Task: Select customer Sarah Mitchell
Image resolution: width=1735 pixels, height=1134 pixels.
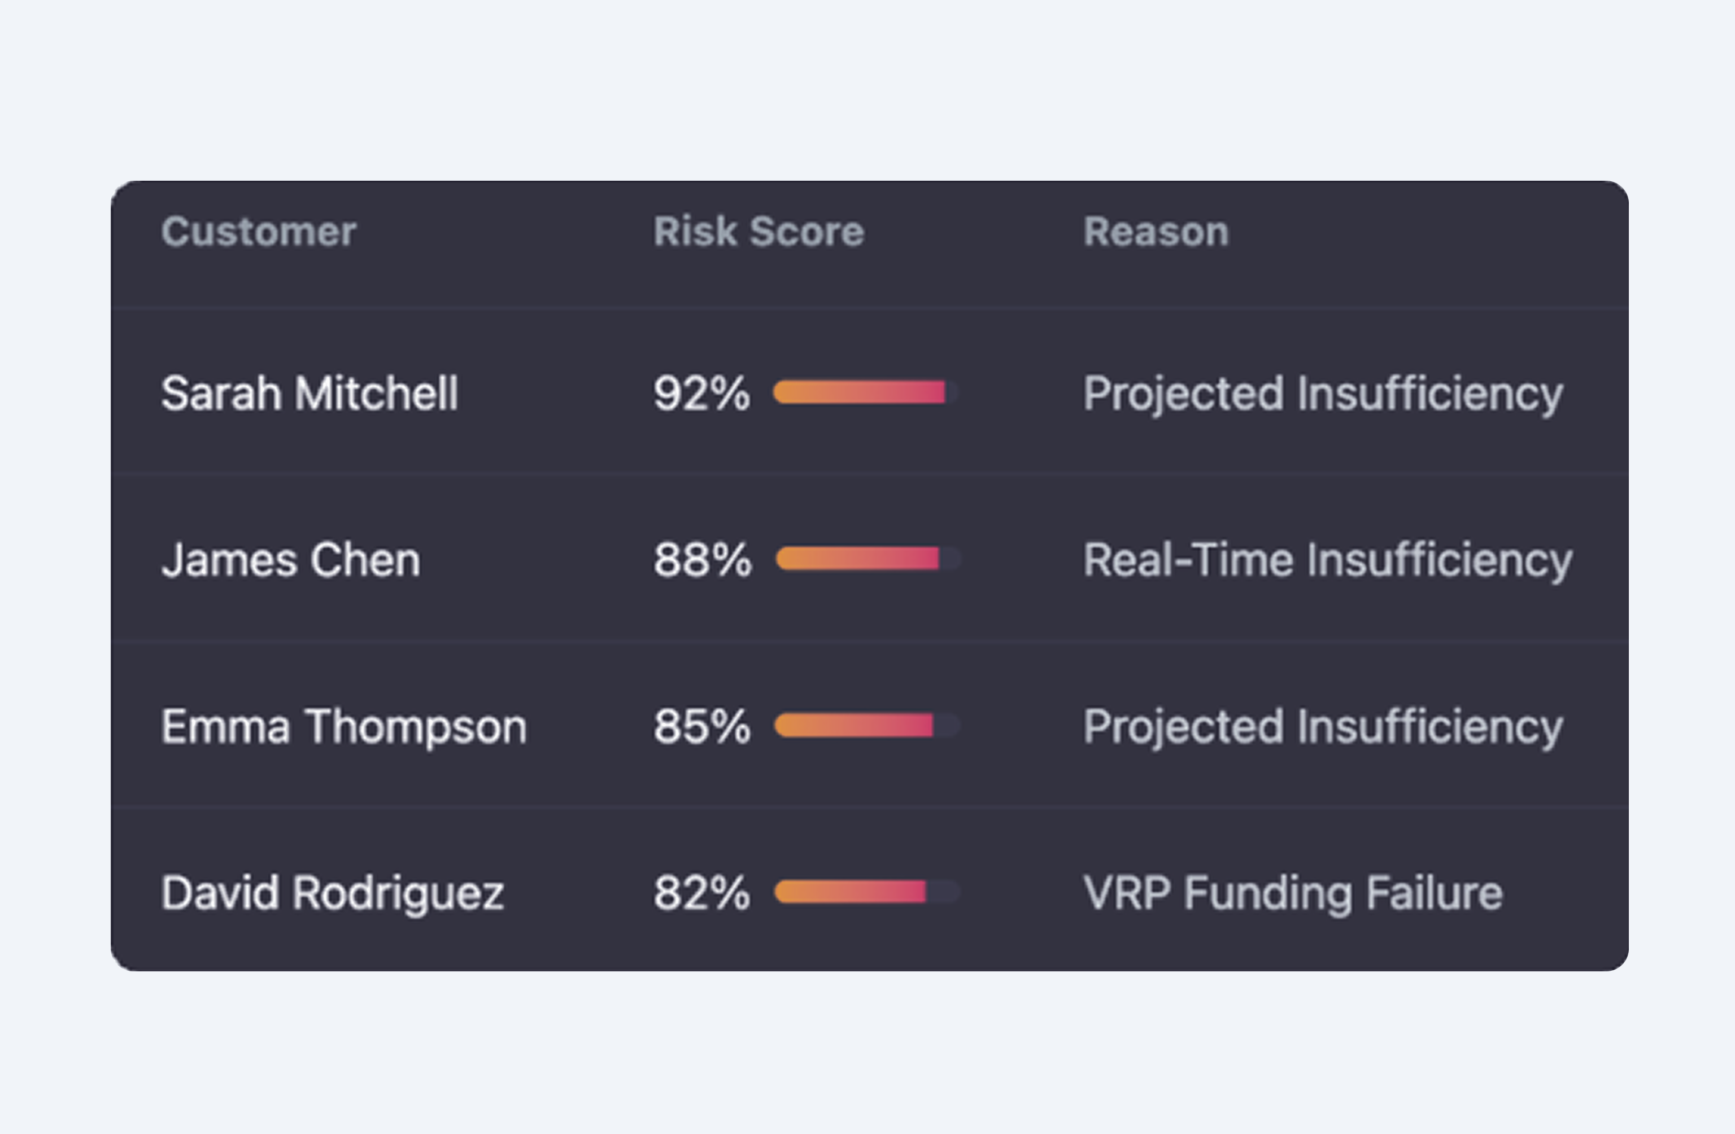Action: [310, 393]
